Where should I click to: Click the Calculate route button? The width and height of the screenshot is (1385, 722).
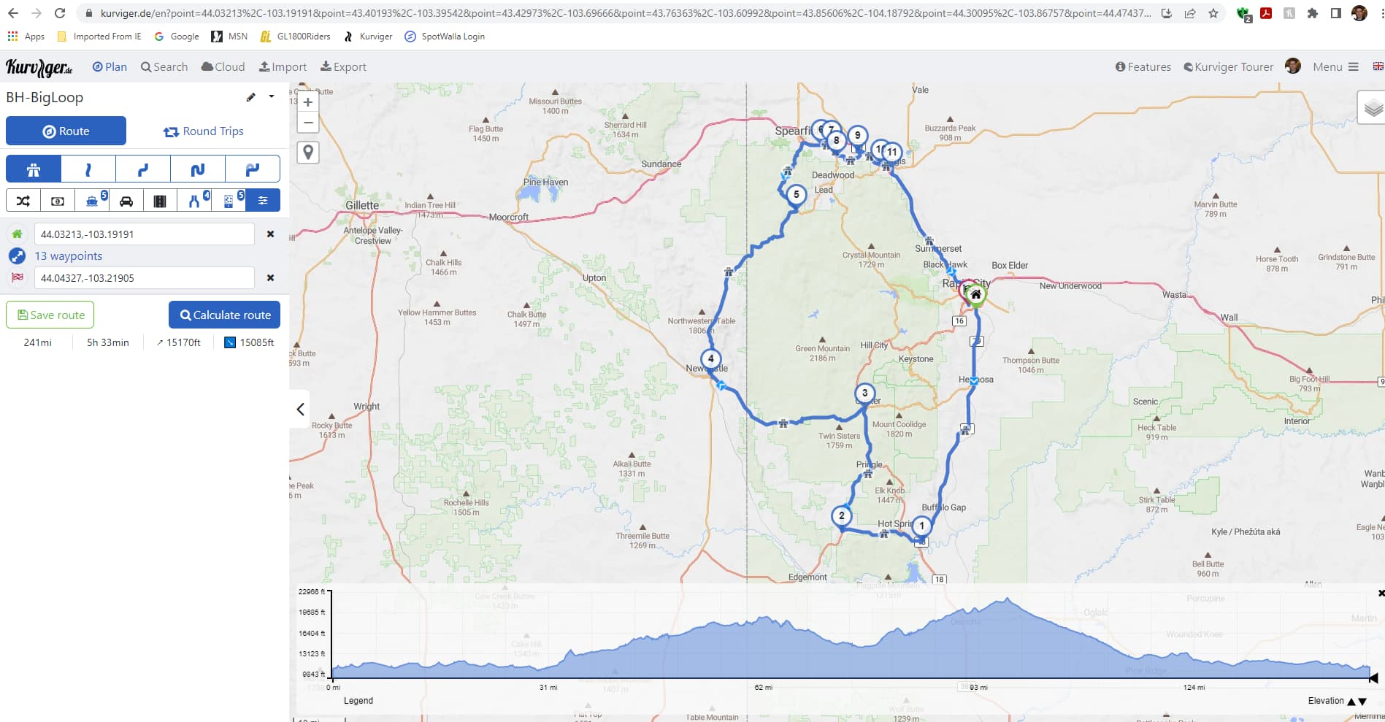coord(224,315)
